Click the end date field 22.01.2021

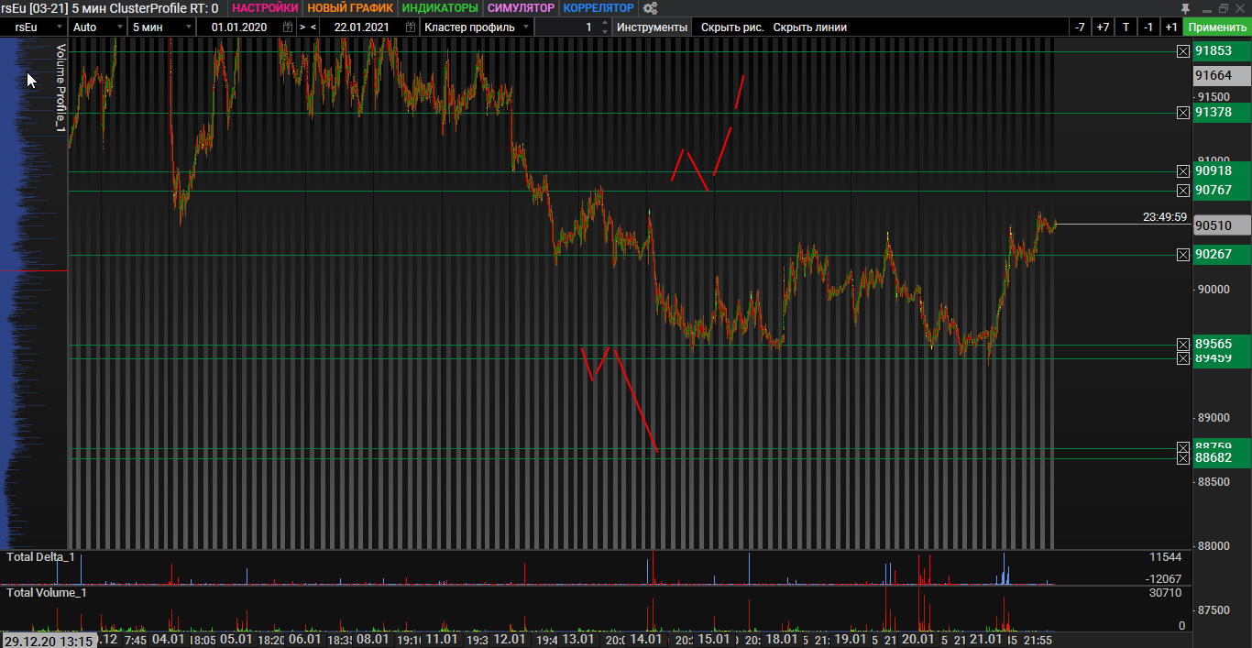361,27
